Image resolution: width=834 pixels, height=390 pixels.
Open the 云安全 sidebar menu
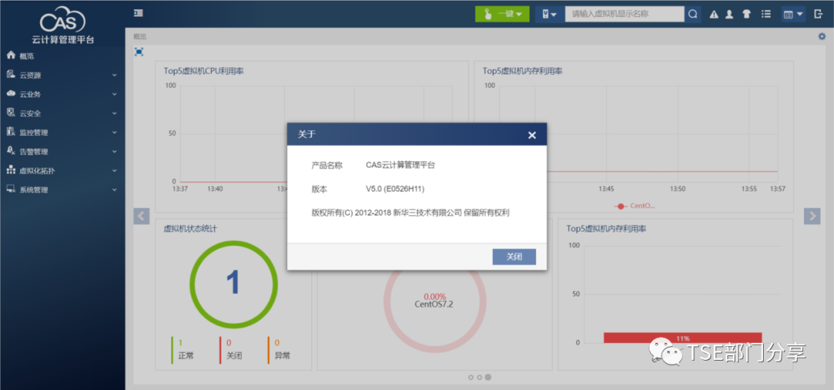coord(63,114)
